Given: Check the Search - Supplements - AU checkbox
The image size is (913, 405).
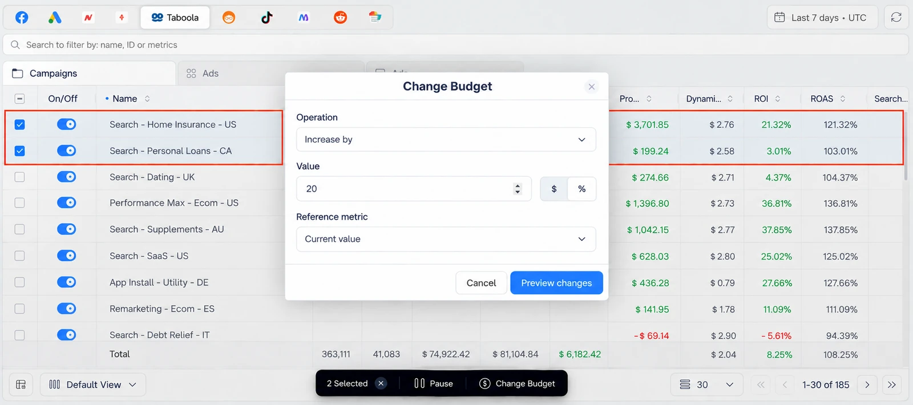Looking at the screenshot, I should pos(19,229).
